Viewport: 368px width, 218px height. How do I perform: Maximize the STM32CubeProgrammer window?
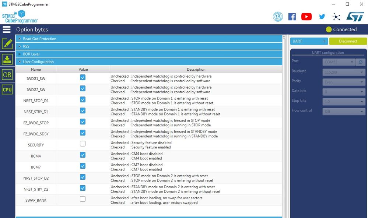pyautogui.click(x=347, y=4)
